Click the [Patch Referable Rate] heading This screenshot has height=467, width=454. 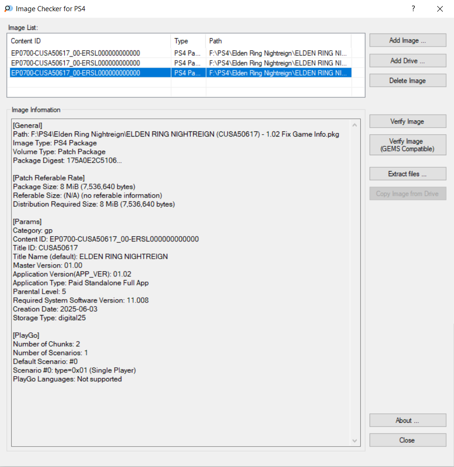click(49, 178)
